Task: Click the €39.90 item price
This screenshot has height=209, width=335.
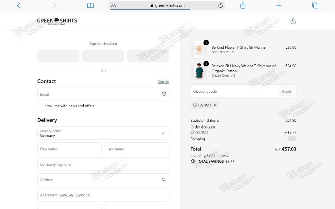Action: (x=291, y=47)
